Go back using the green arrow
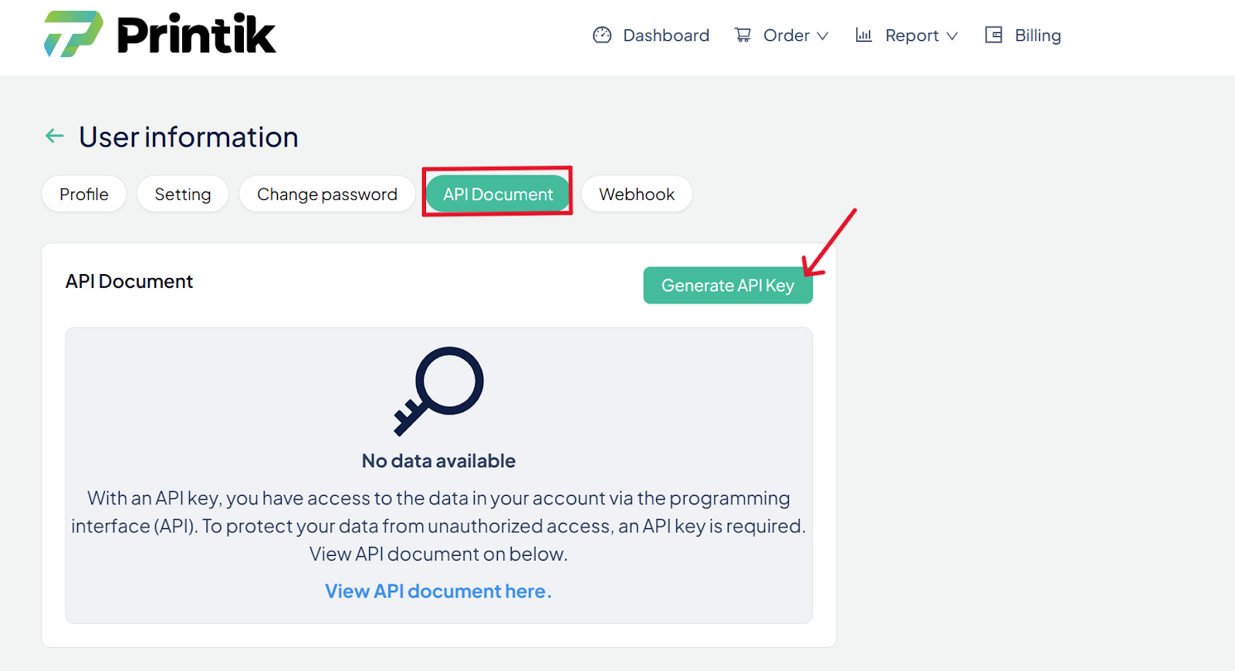 tap(54, 137)
